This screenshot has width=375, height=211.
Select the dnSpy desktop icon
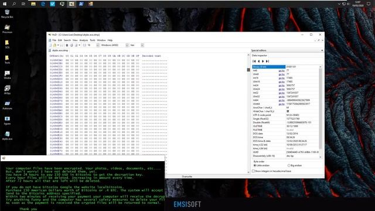click(7, 90)
